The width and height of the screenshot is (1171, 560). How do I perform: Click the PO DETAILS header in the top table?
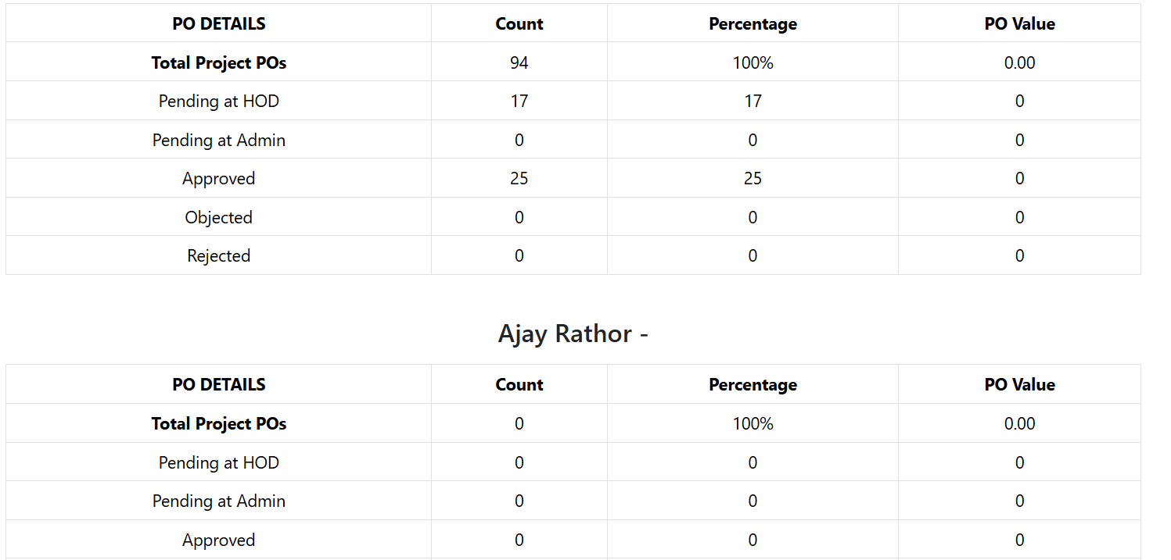[218, 23]
